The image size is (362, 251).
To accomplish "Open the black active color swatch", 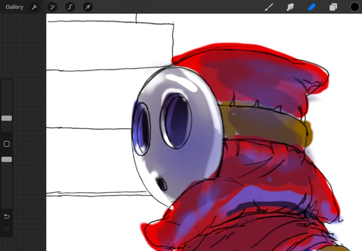I will [x=355, y=7].
